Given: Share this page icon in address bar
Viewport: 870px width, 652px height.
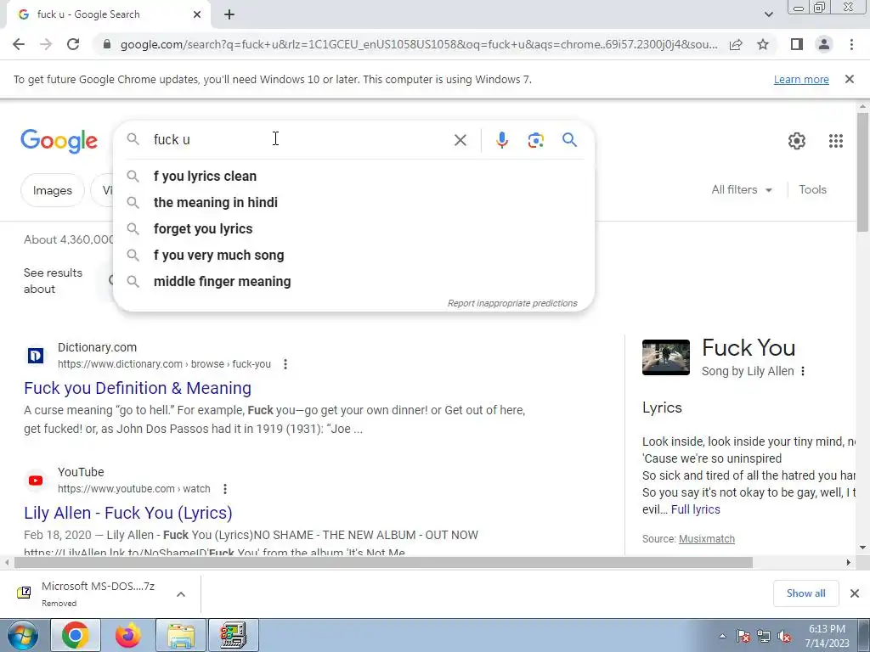Looking at the screenshot, I should pyautogui.click(x=736, y=44).
